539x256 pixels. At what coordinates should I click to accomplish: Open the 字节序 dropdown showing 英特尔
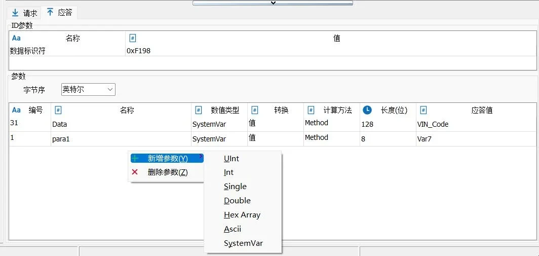point(88,89)
